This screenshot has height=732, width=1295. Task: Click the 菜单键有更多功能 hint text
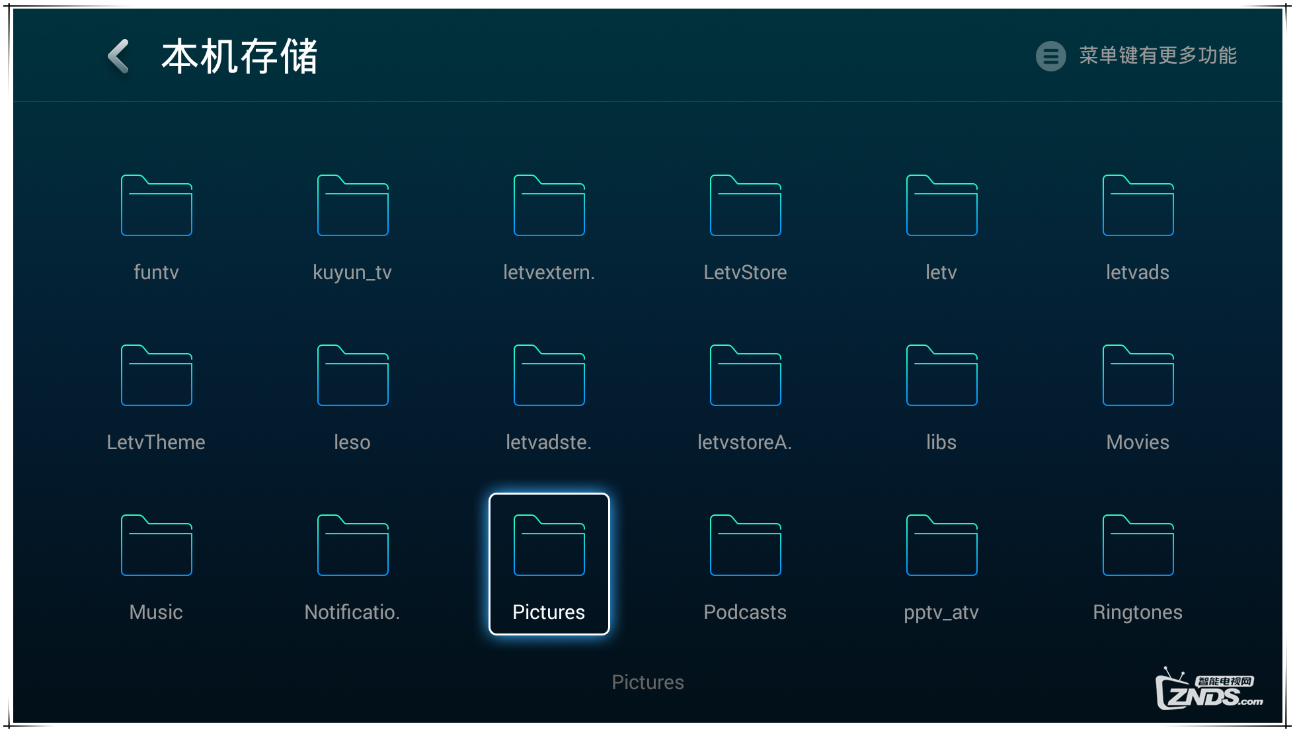(x=1158, y=56)
